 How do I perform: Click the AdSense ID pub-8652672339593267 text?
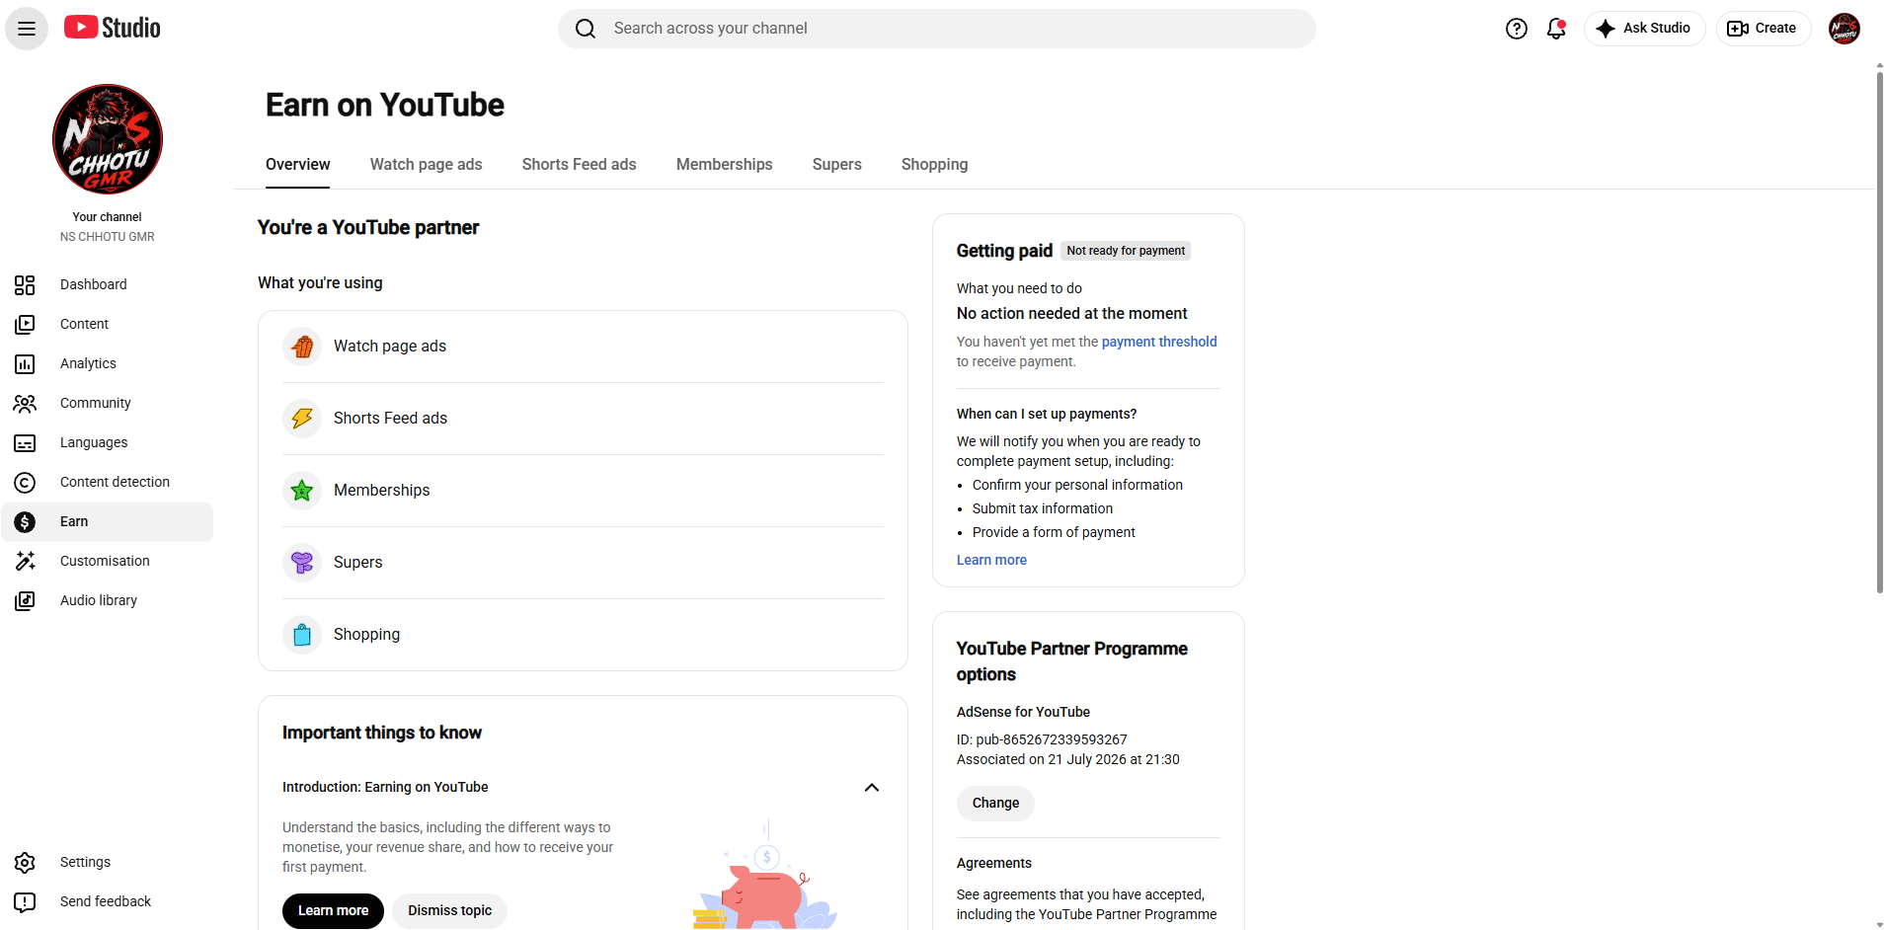(x=1042, y=739)
